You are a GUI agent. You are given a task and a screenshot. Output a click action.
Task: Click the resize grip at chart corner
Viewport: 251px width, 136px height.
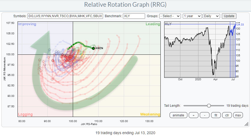[246, 124]
